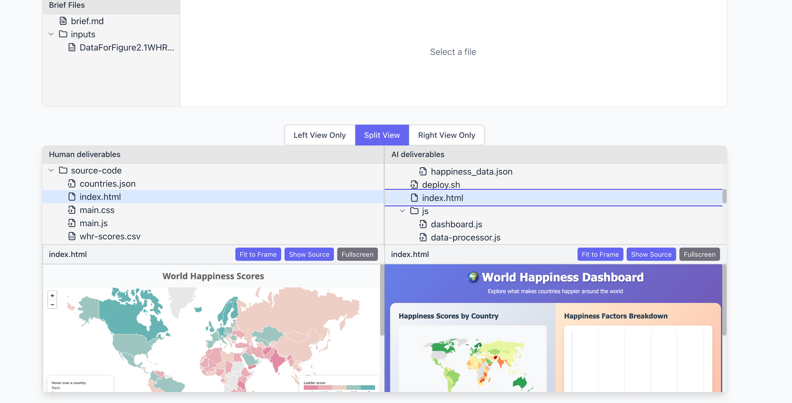Click the whr-scores.csv file icon

click(x=72, y=236)
